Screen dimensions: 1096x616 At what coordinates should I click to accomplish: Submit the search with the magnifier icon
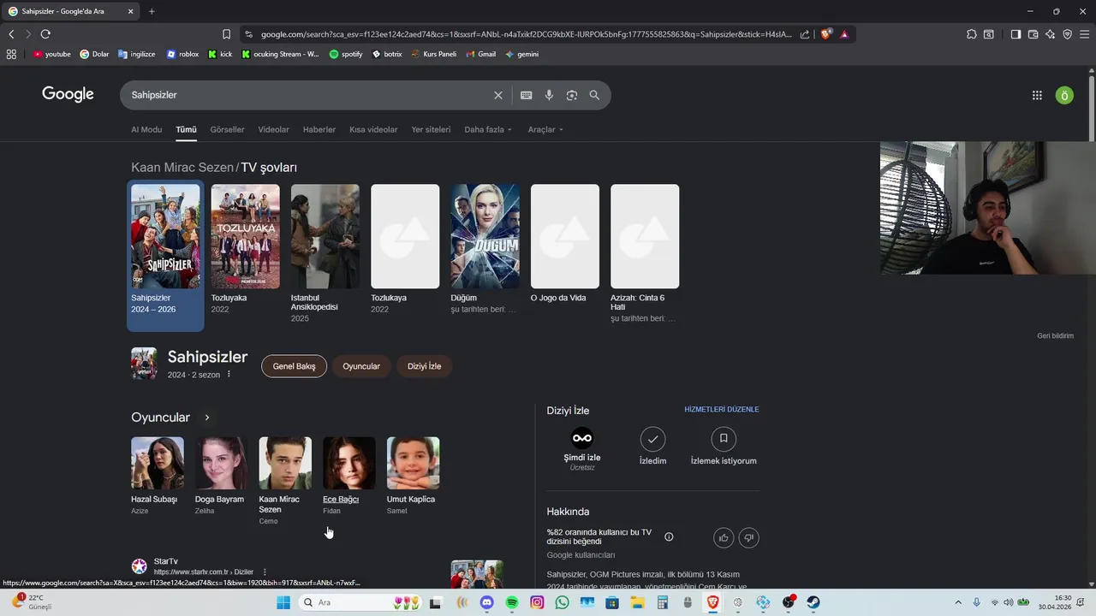coord(594,95)
